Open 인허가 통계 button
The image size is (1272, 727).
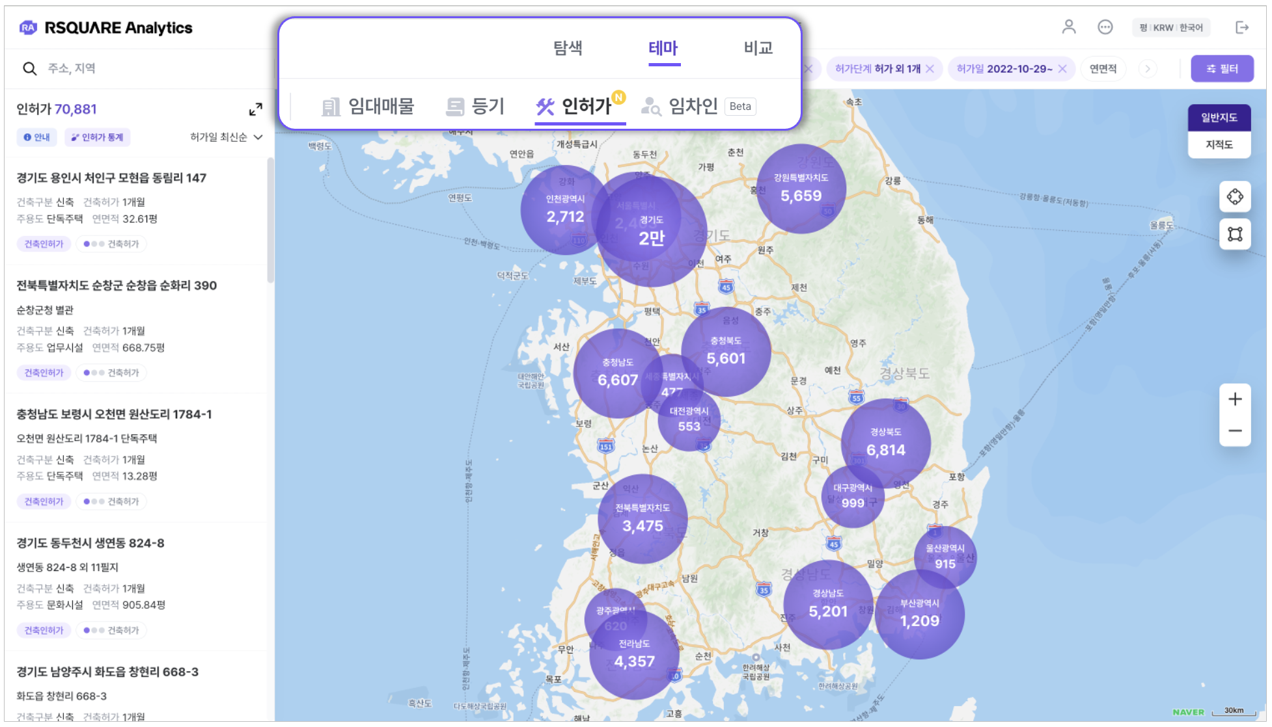click(x=98, y=137)
